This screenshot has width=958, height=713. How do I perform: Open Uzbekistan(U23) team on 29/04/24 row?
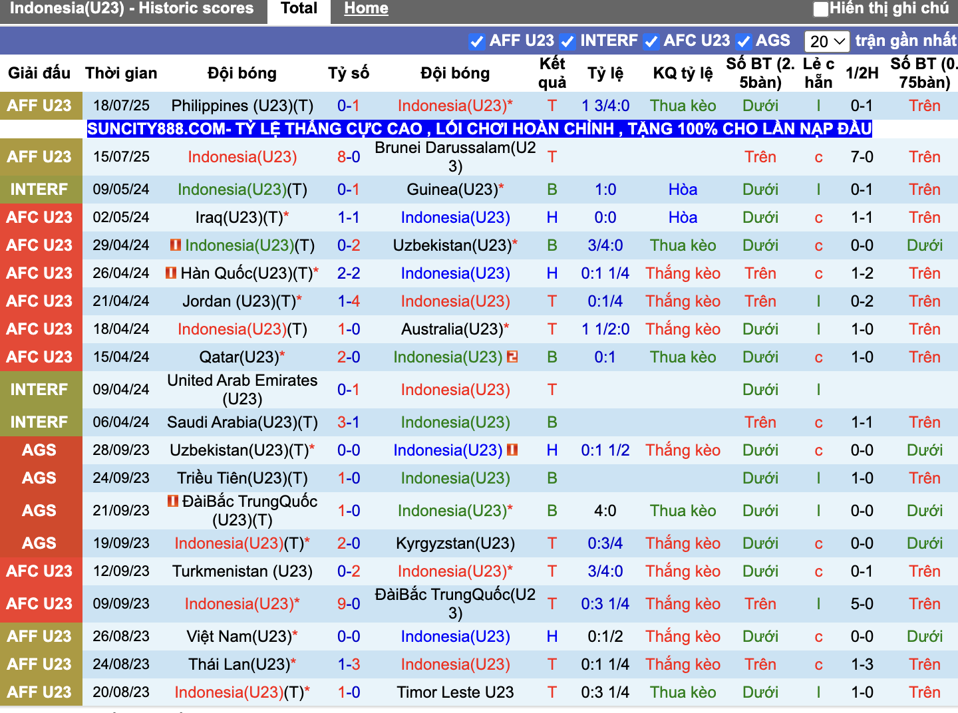coord(452,245)
